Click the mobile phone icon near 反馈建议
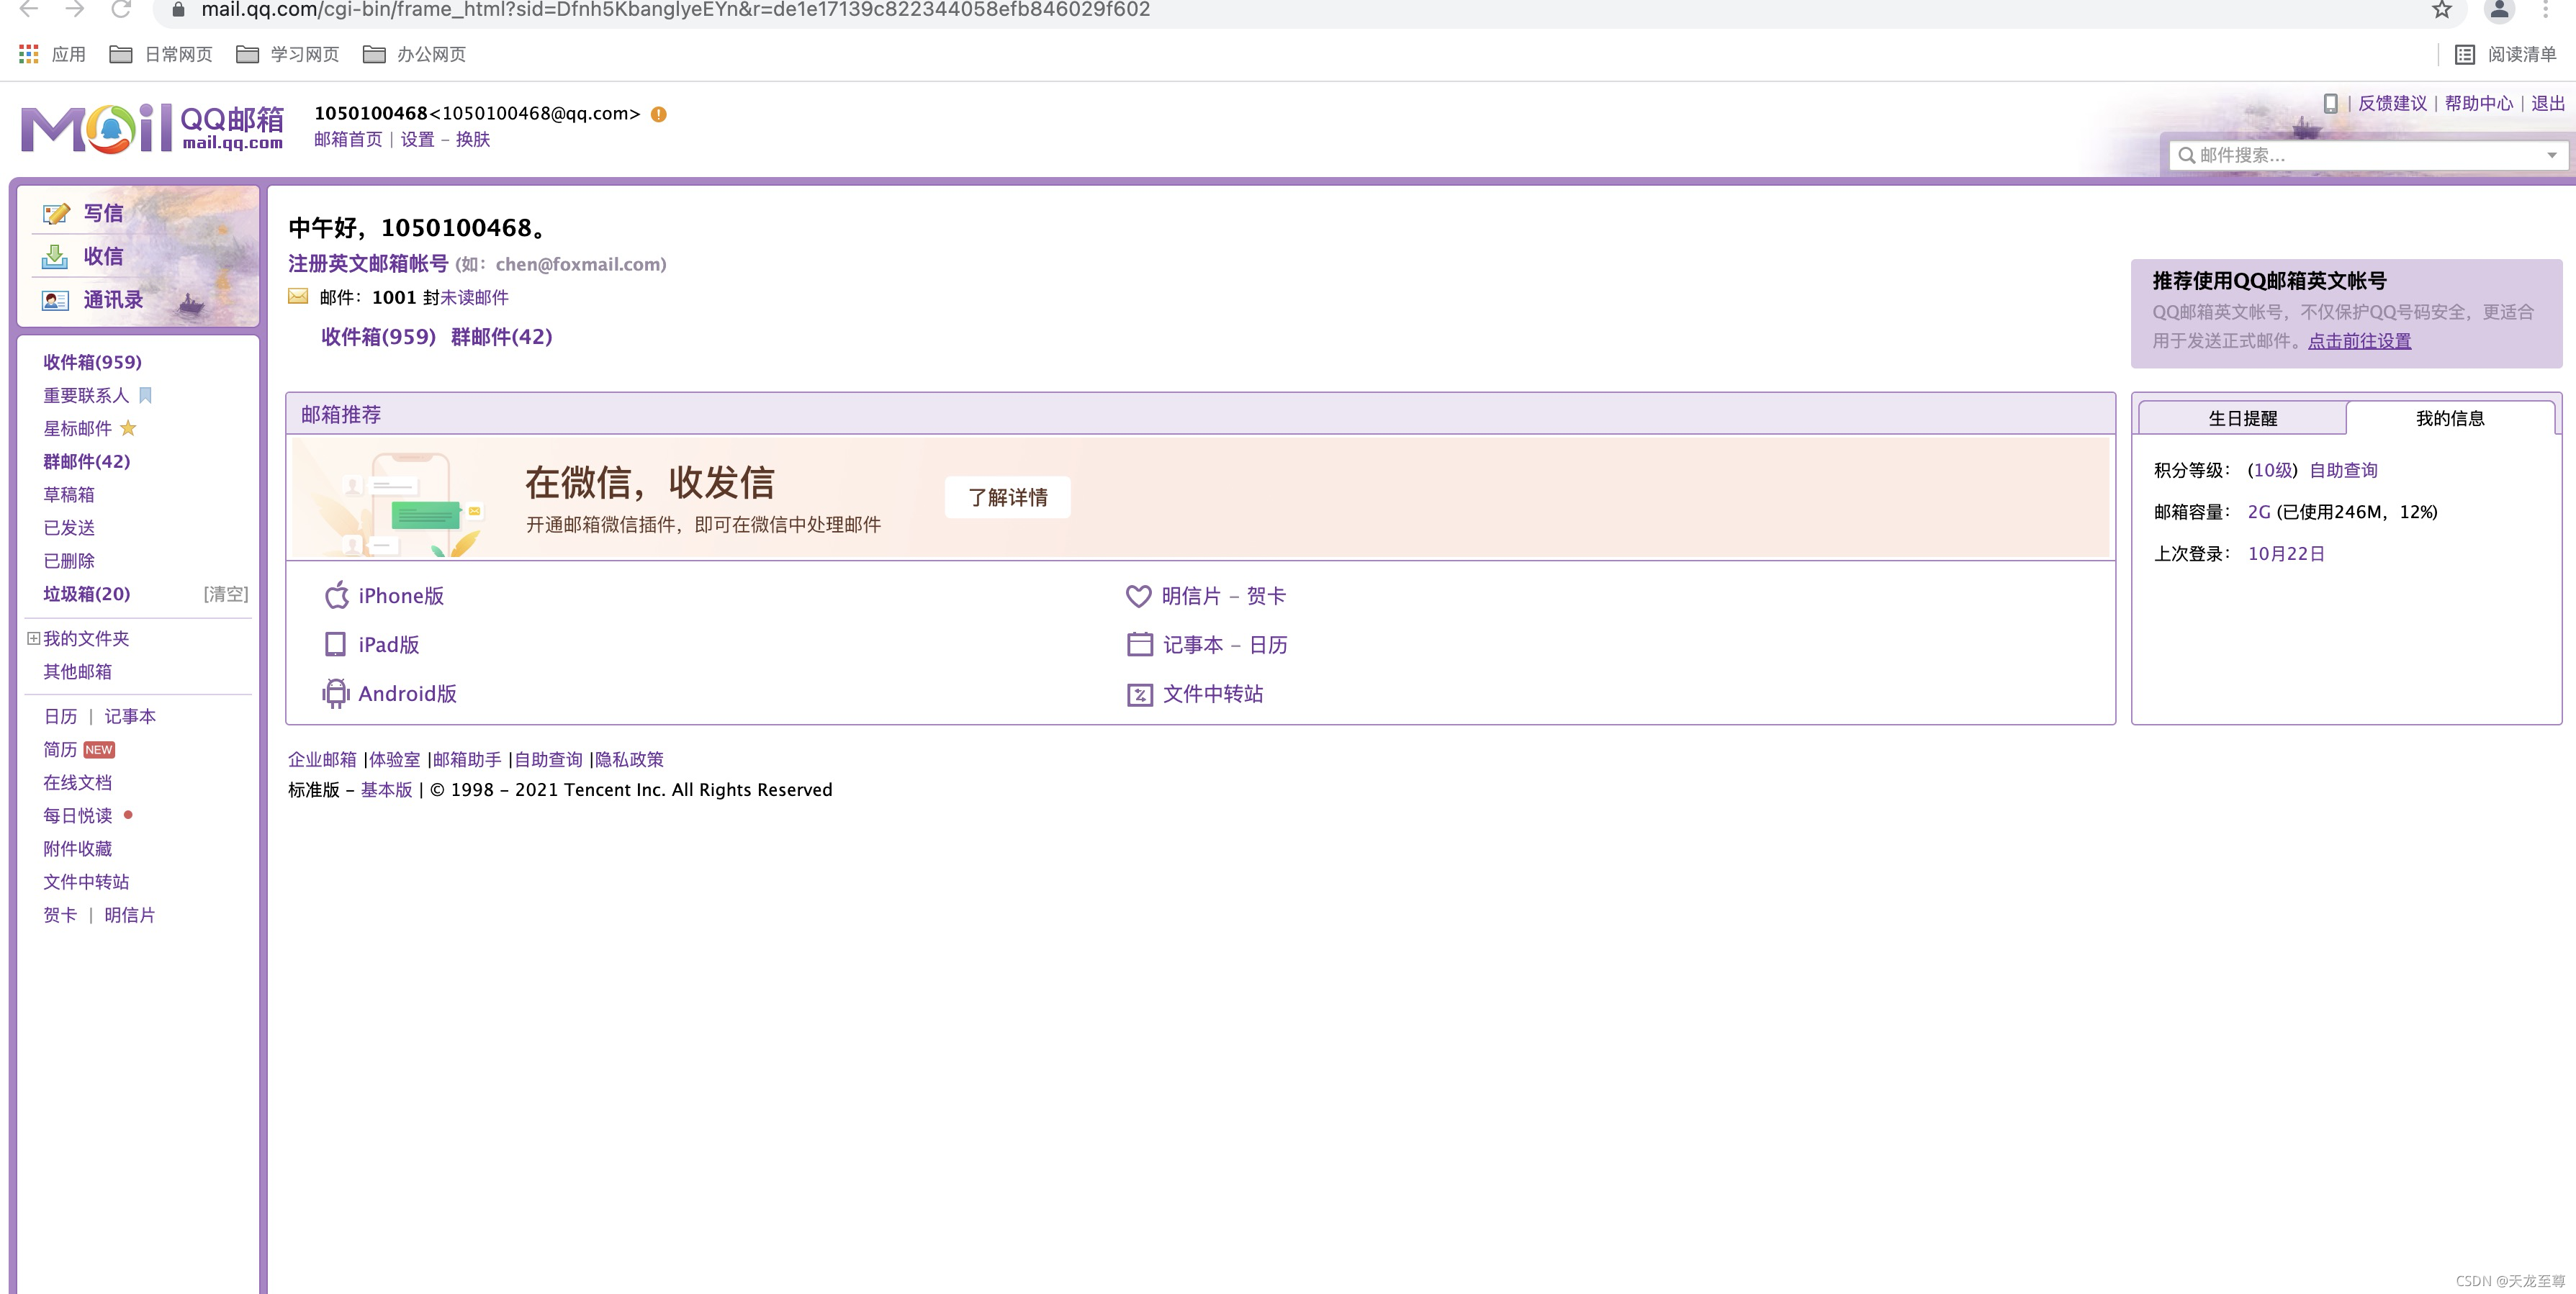Screen dimensions: 2576x1294 (2330, 103)
